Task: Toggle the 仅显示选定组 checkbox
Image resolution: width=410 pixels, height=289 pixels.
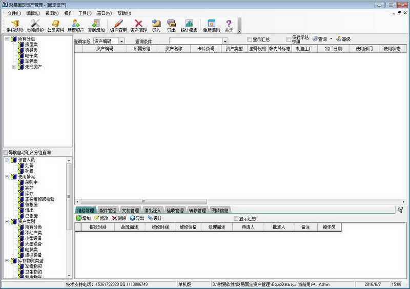Action: coord(289,39)
